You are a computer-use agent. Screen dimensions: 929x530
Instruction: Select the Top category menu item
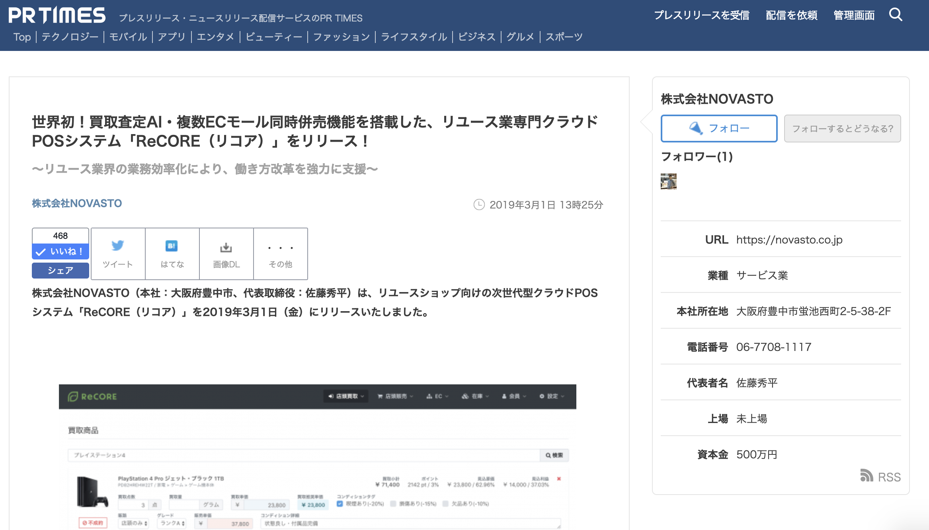tap(22, 37)
